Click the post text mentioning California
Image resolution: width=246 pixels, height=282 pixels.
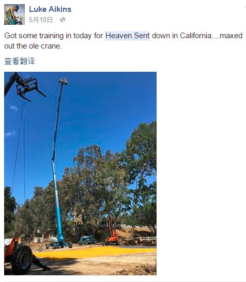click(x=123, y=41)
